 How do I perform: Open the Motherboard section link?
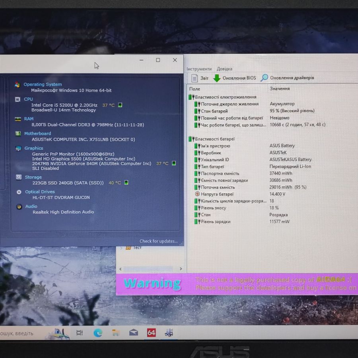(x=38, y=133)
